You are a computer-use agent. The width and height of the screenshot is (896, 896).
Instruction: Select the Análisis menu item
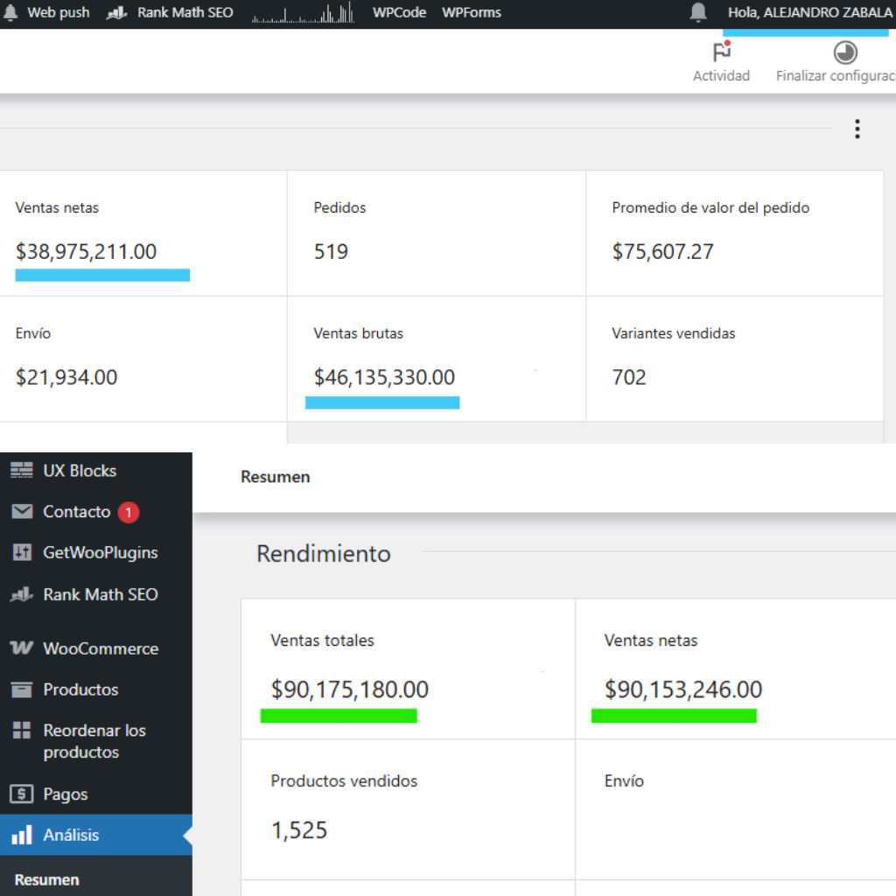coord(71,835)
